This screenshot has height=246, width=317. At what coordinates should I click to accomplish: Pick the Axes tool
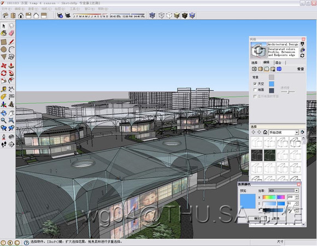tap(4, 104)
